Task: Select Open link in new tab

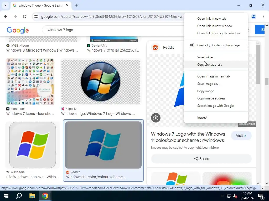Action: point(216,19)
